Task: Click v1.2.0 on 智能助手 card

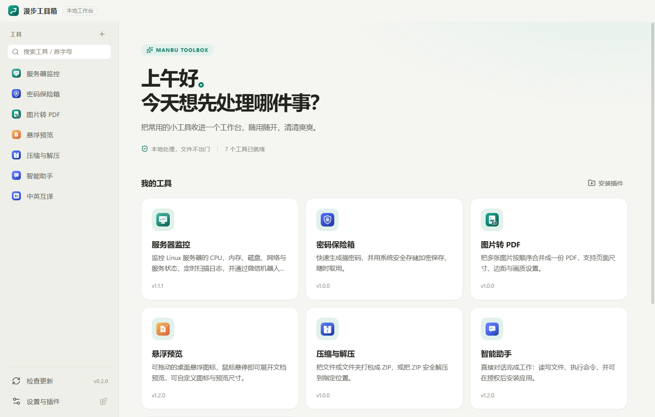Action: pos(487,395)
